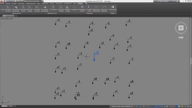
Task: Open status bar customization menu icon
Action: coord(191,106)
